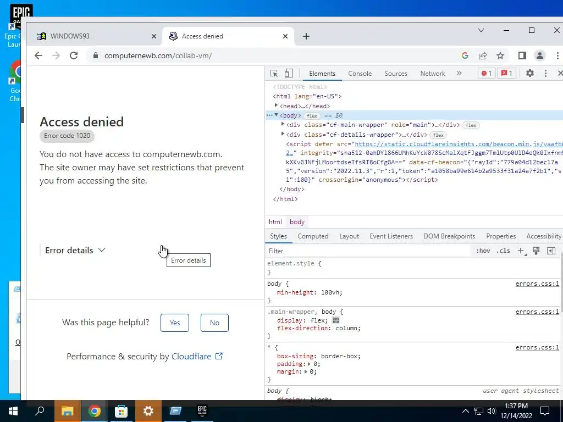Open taskbar search magnifier

click(x=40, y=411)
